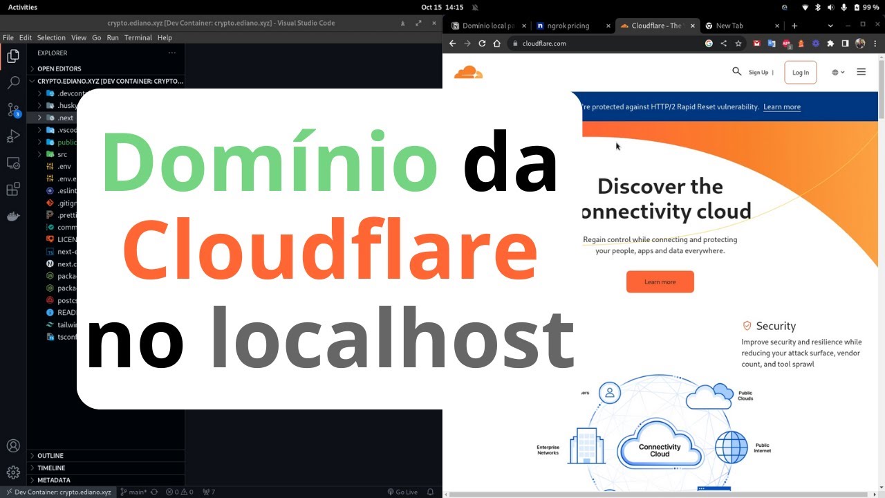This screenshot has width=885, height=498.
Task: Open the Chrome extensions puzzle icon
Action: click(x=830, y=44)
